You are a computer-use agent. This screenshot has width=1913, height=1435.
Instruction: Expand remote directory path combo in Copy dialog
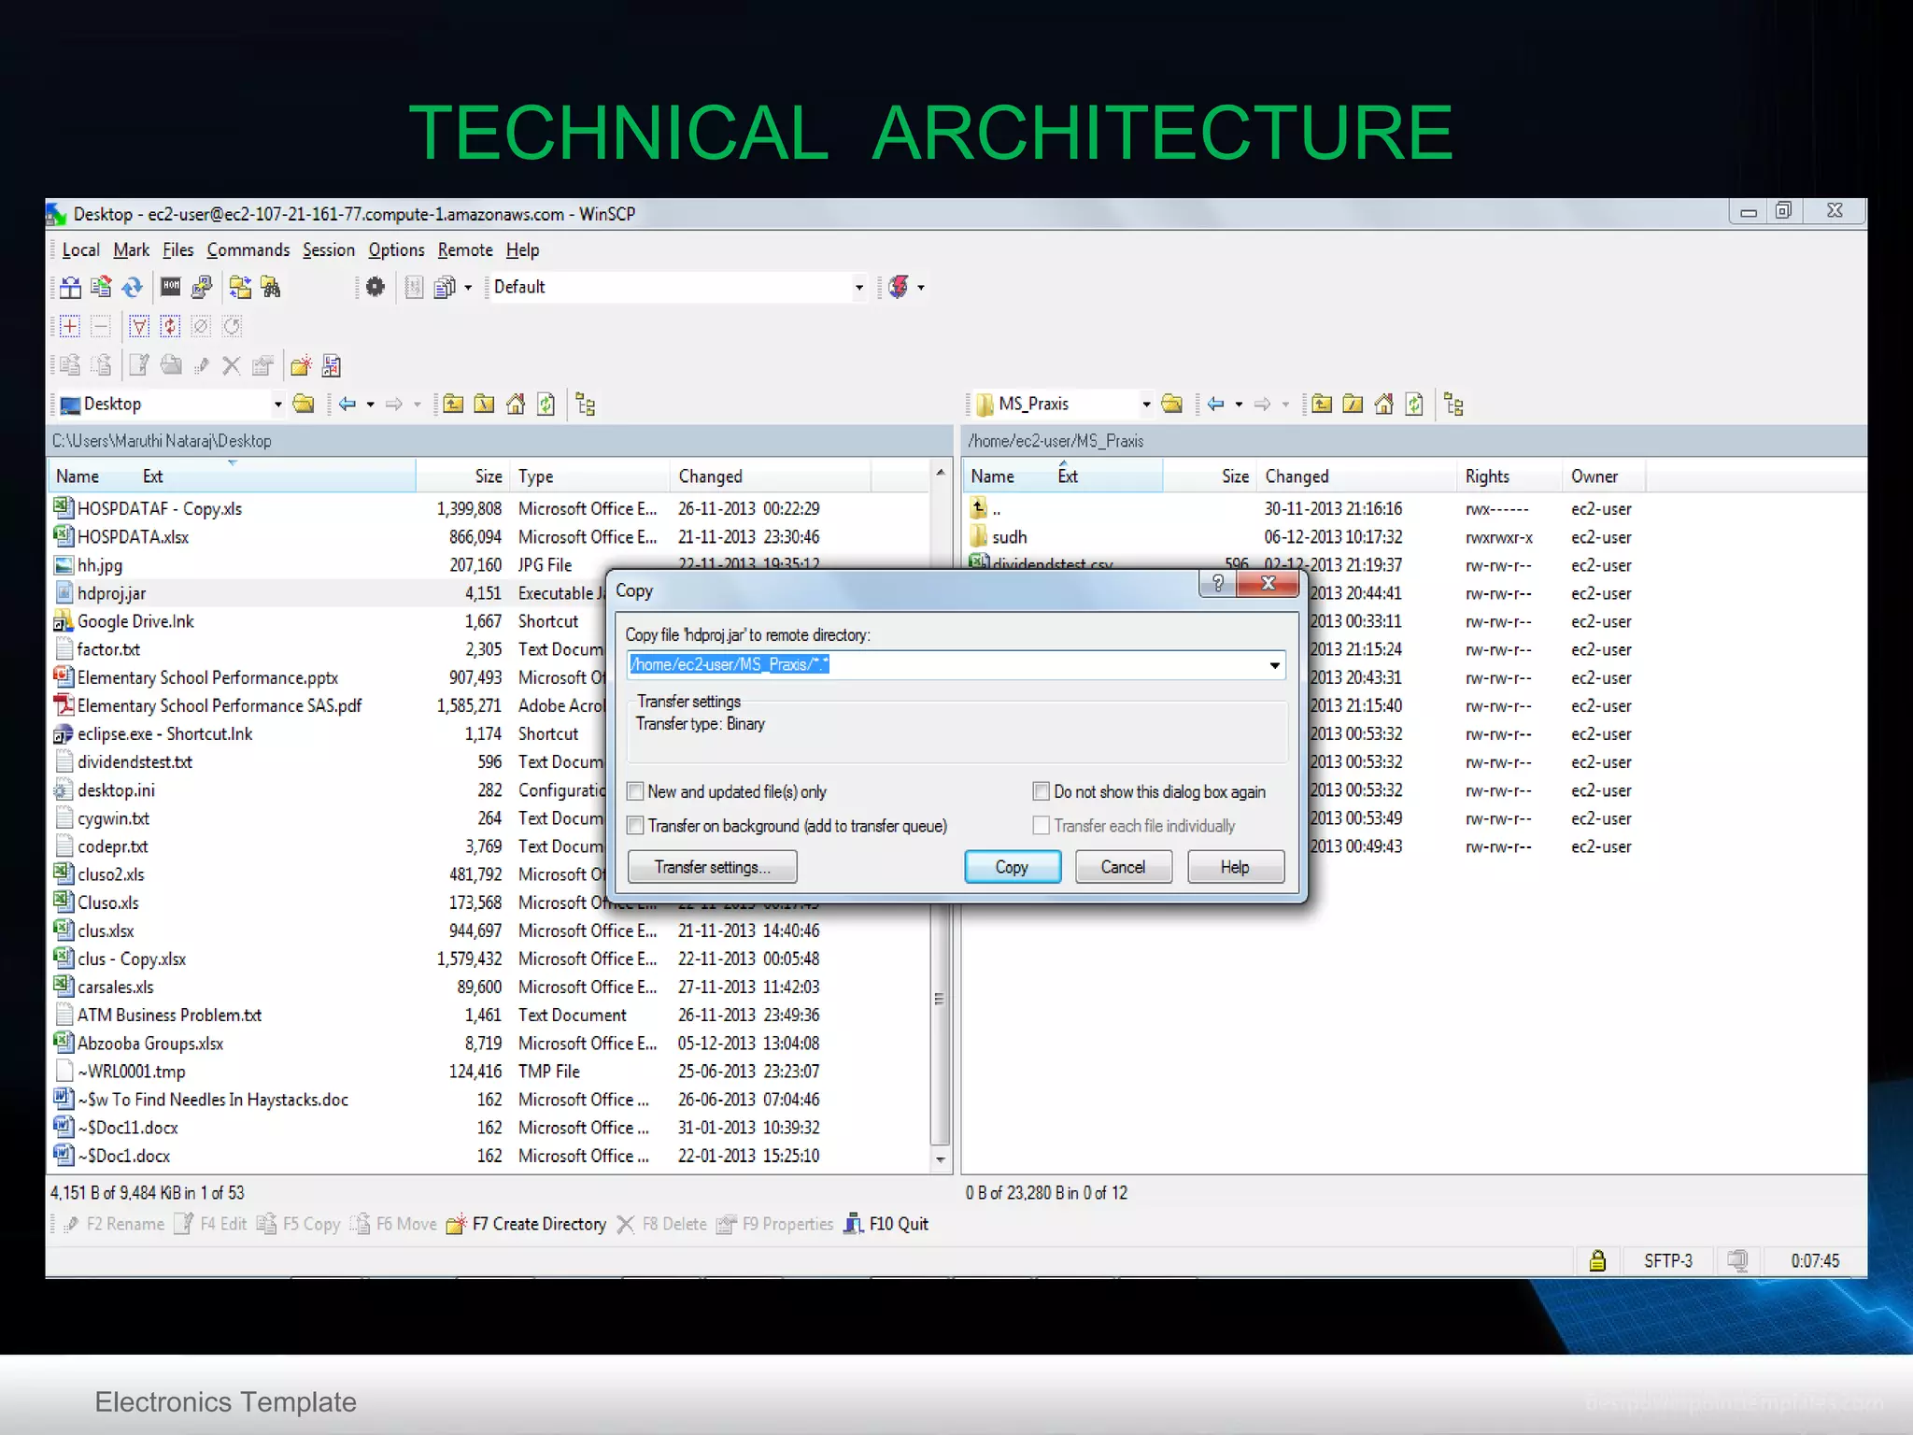(1274, 665)
